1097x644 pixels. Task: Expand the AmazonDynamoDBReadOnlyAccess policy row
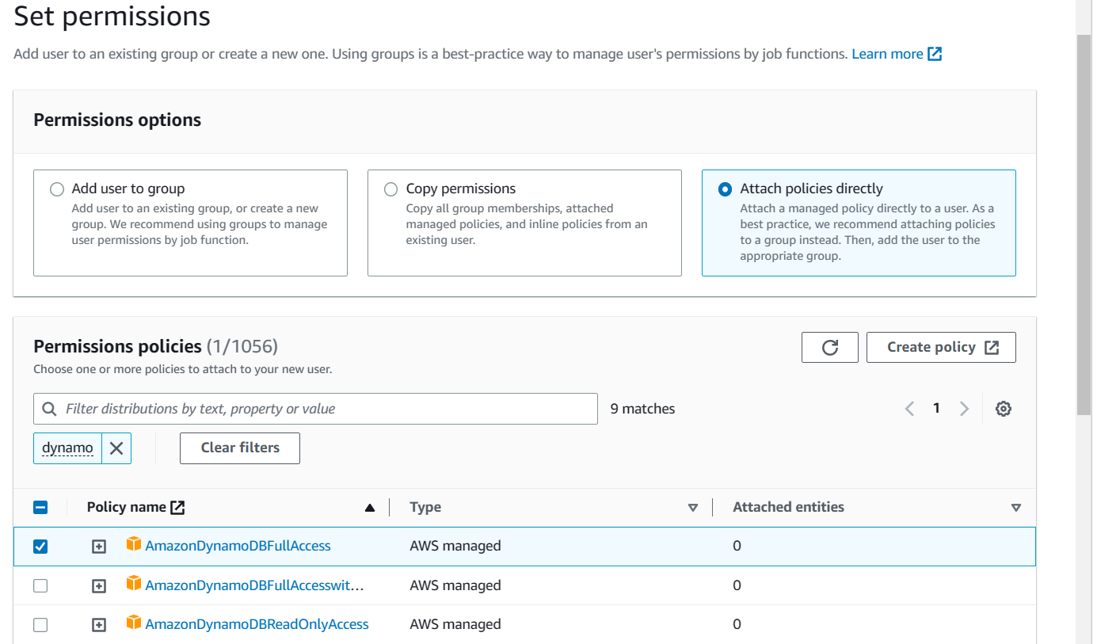pos(99,625)
